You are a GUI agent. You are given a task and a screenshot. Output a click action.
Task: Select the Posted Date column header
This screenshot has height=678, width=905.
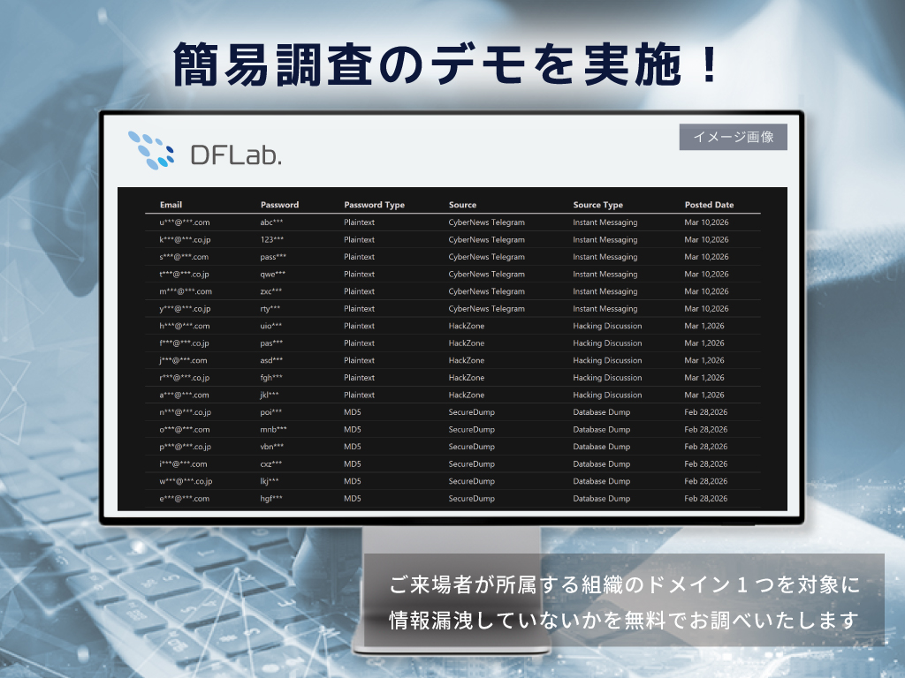coord(710,205)
